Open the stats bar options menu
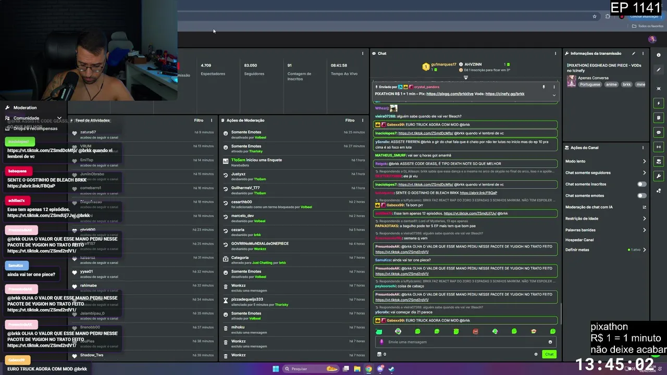 tap(362, 53)
